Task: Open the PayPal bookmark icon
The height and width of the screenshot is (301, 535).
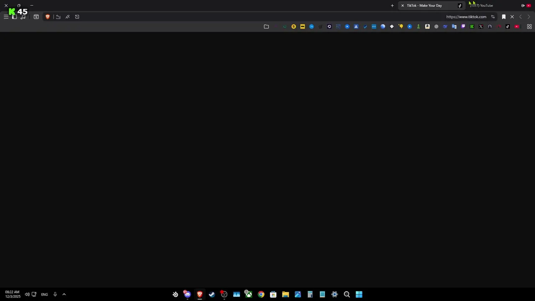Action: [x=365, y=26]
